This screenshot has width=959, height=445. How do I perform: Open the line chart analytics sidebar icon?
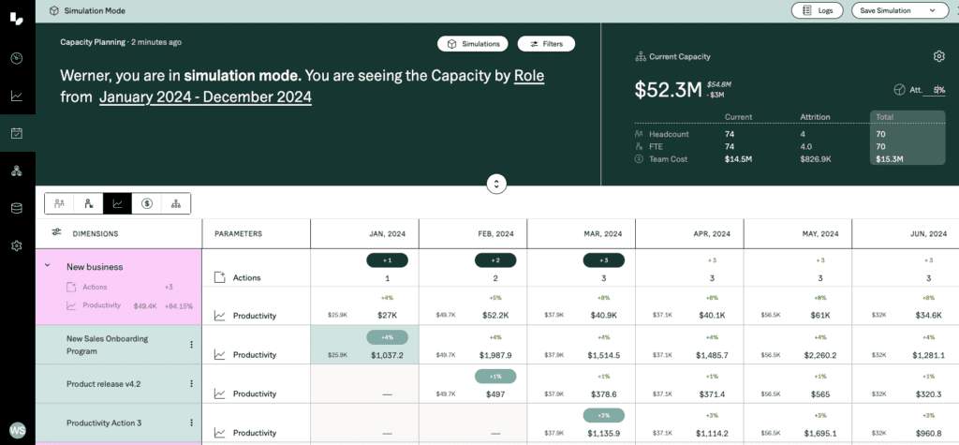coord(17,96)
